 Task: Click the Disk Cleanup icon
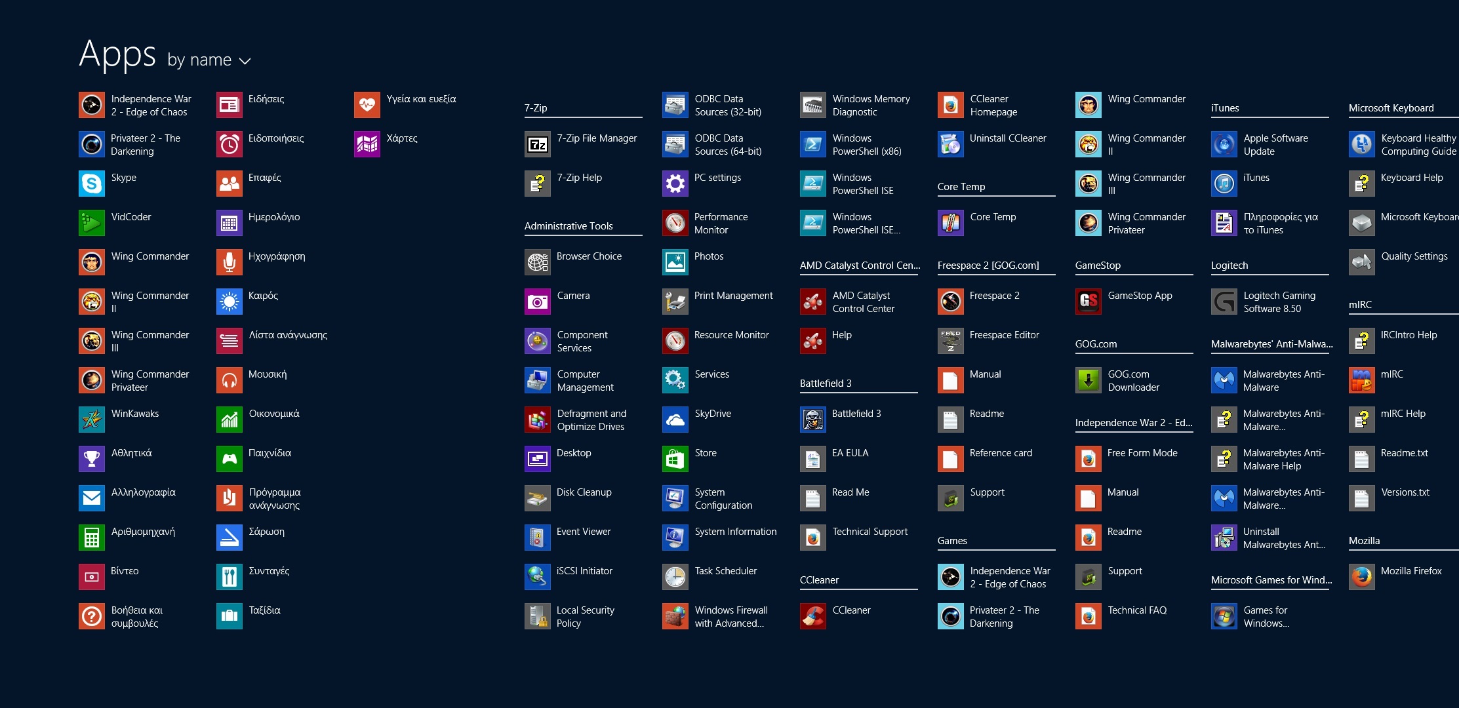tap(538, 498)
